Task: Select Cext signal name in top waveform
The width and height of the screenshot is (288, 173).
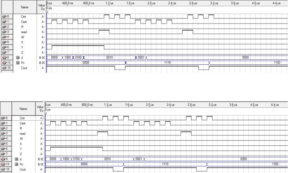Action: (x=24, y=22)
